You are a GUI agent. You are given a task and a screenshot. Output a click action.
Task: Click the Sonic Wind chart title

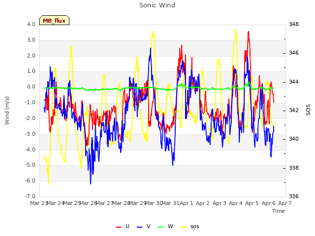pyautogui.click(x=157, y=5)
